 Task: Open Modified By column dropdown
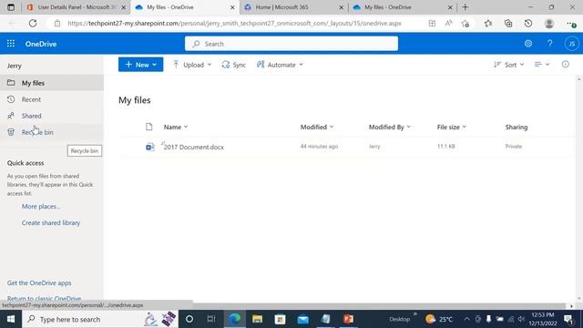[x=390, y=127]
